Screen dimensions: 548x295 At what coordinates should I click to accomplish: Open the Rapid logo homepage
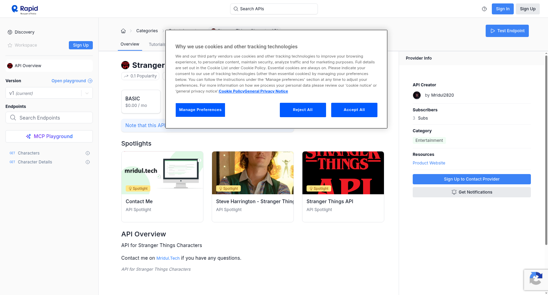pyautogui.click(x=25, y=9)
